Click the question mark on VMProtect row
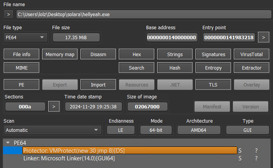Viewport: 273px width, 168px height. click(x=256, y=150)
